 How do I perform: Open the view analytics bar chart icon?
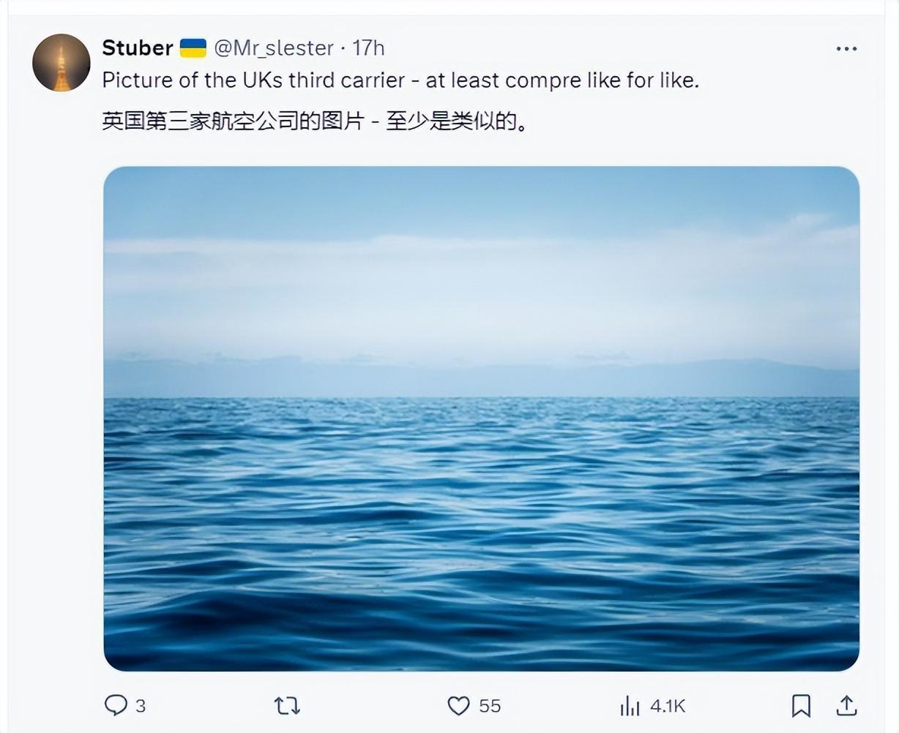629,705
